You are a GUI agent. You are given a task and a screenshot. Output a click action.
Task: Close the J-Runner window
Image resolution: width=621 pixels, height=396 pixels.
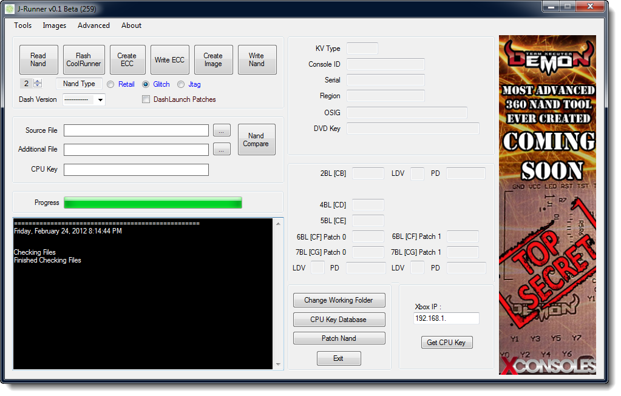click(x=589, y=6)
